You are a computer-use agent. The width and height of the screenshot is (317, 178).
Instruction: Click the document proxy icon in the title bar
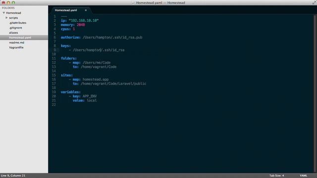(133, 3)
